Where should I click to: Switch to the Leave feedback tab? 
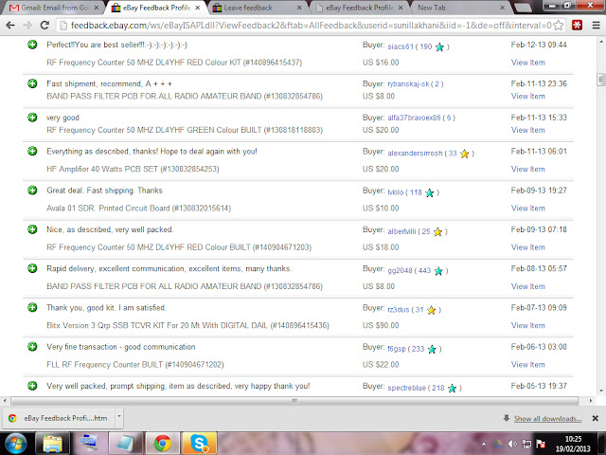coord(257,8)
